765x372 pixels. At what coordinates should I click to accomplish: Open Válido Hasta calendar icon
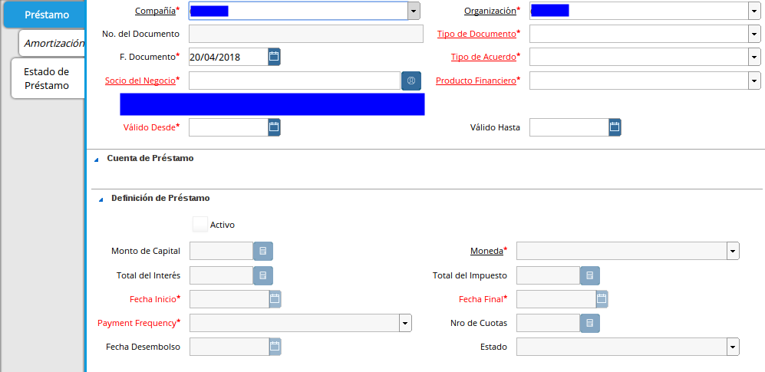(x=614, y=127)
